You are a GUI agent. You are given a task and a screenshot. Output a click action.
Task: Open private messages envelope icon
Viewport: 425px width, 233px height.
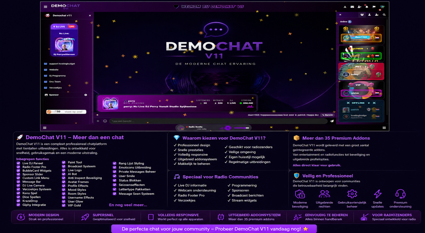pyautogui.click(x=352, y=7)
